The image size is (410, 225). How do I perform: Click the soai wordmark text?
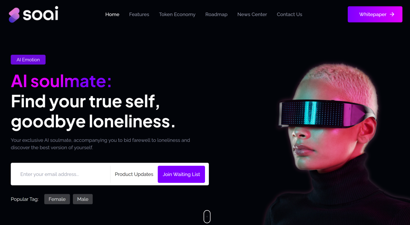tap(41, 14)
